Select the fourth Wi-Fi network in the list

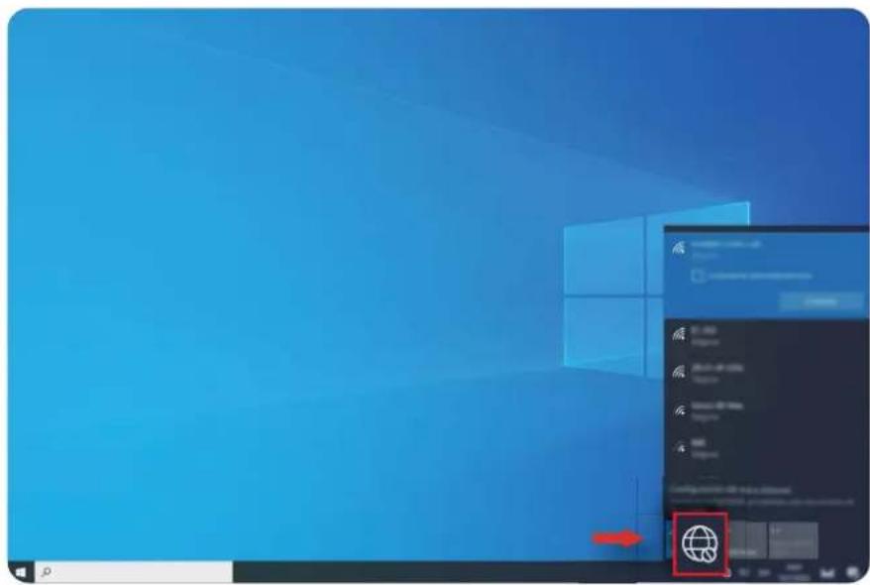coord(767,410)
